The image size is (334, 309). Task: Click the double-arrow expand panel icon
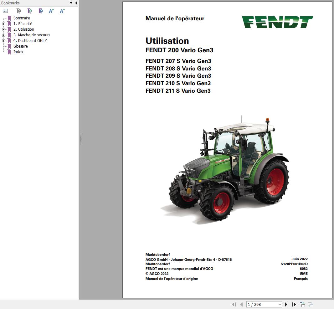[71, 3]
